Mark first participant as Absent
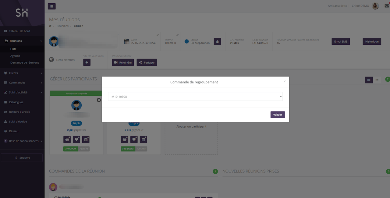 tap(84, 149)
